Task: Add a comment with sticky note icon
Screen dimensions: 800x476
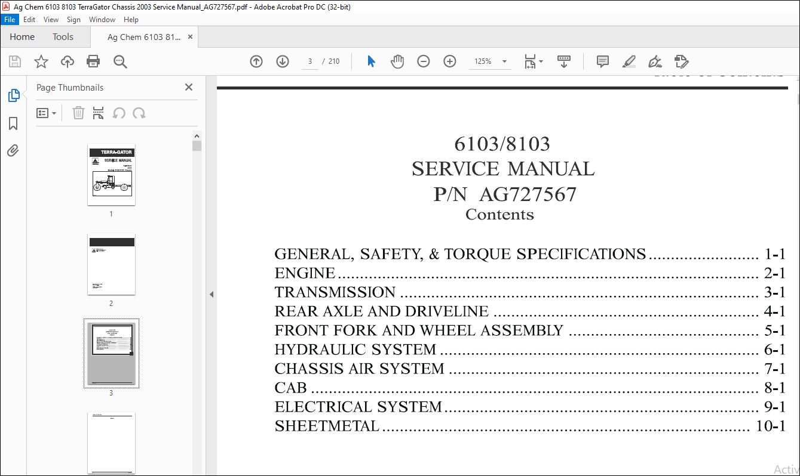Action: [x=603, y=61]
